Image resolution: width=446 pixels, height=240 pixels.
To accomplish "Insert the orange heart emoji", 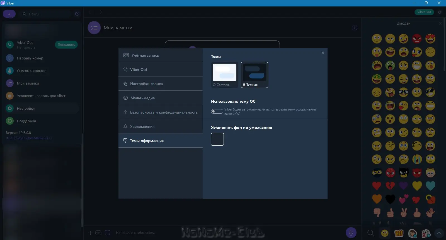I will pos(377,199).
